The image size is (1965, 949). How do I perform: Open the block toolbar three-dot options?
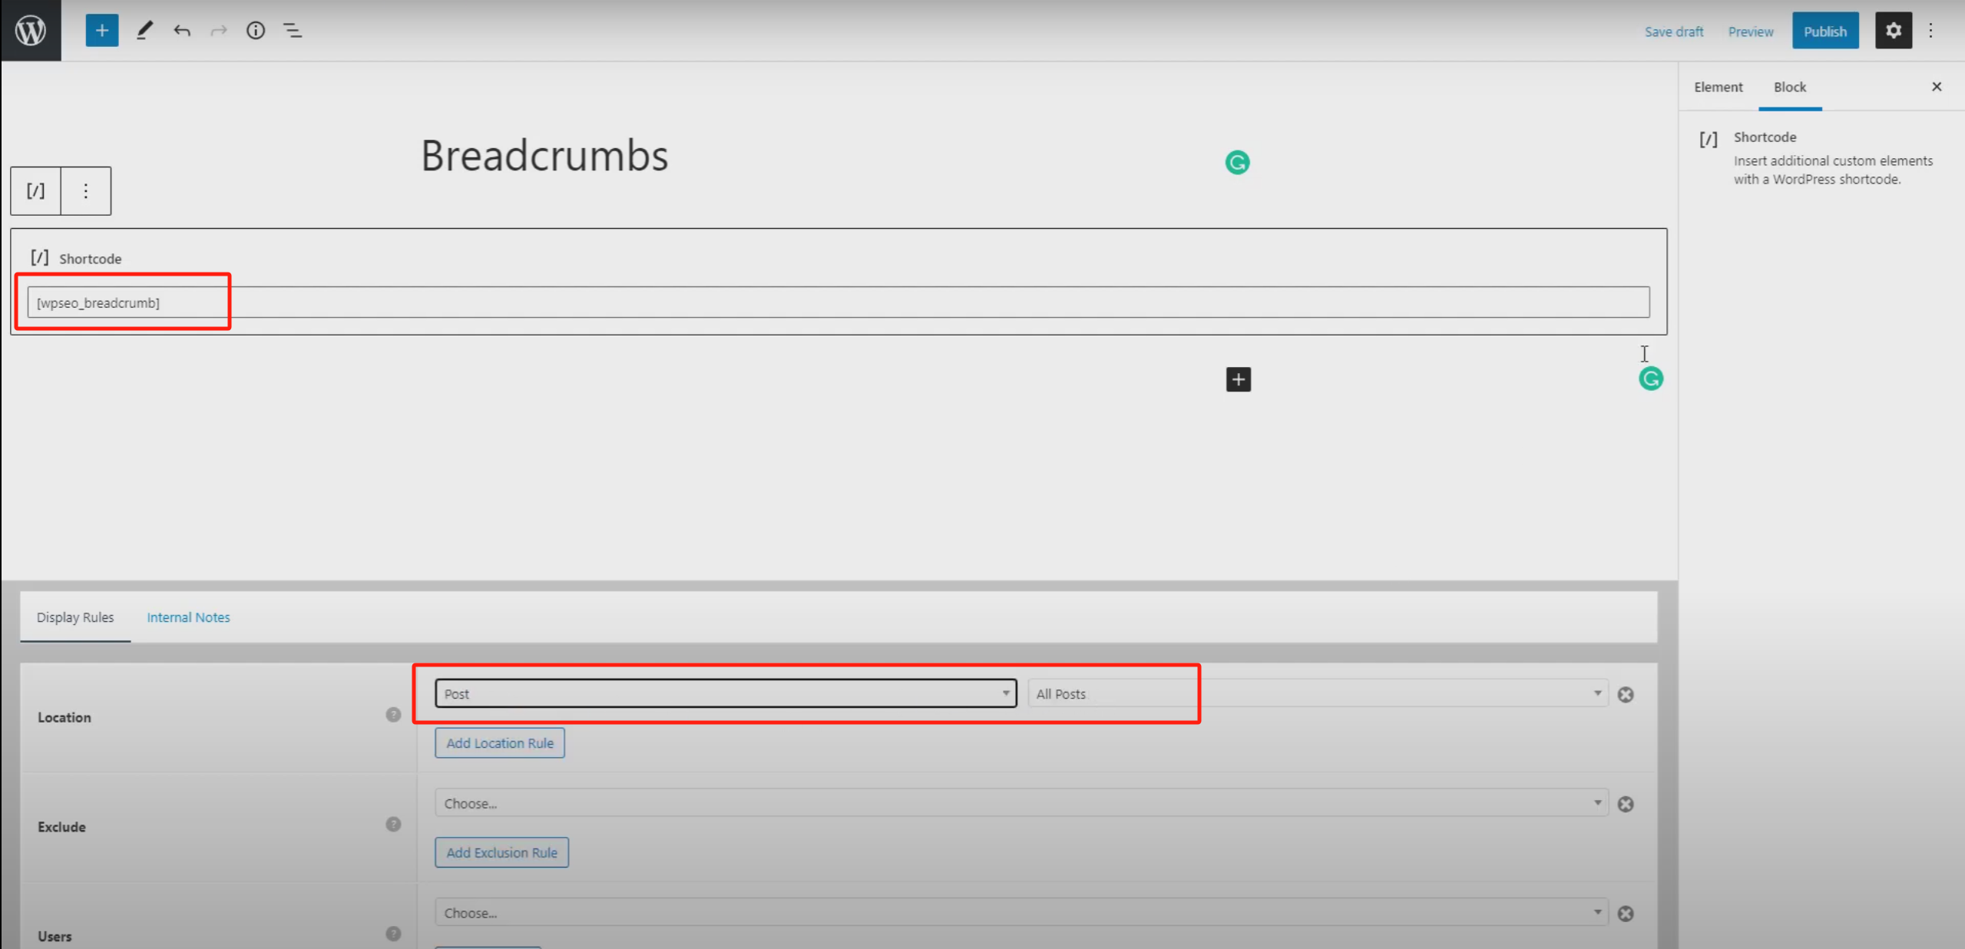click(86, 190)
